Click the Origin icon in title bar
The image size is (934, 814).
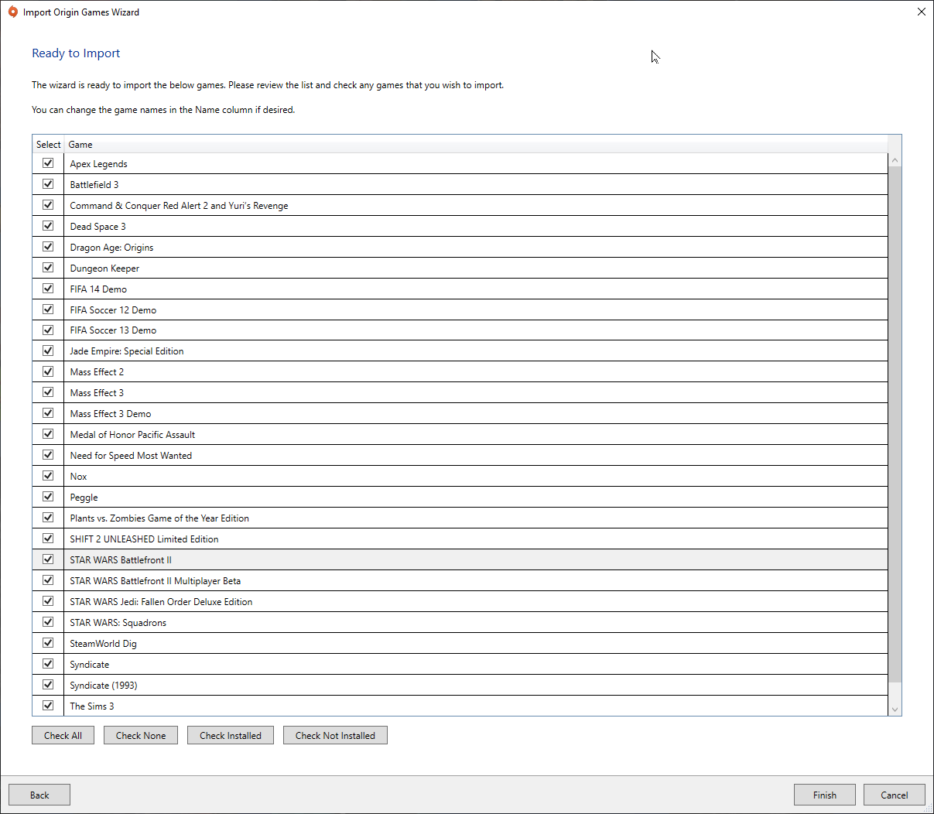coord(12,12)
